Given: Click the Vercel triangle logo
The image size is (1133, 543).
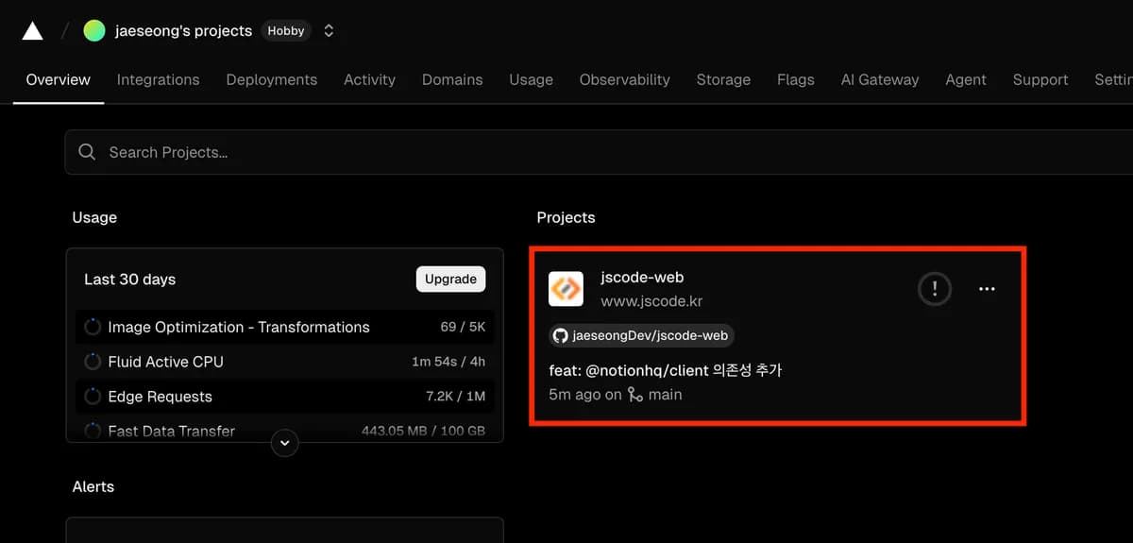Looking at the screenshot, I should tap(32, 31).
